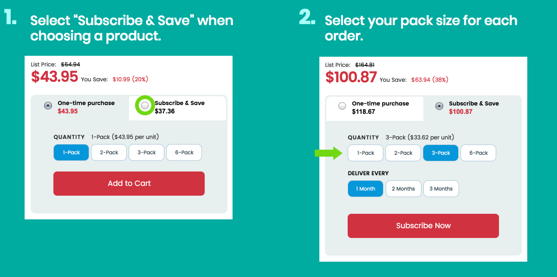The width and height of the screenshot is (557, 277).
Task: Select One-time purchase $118.67 radio button
Action: 342,106
